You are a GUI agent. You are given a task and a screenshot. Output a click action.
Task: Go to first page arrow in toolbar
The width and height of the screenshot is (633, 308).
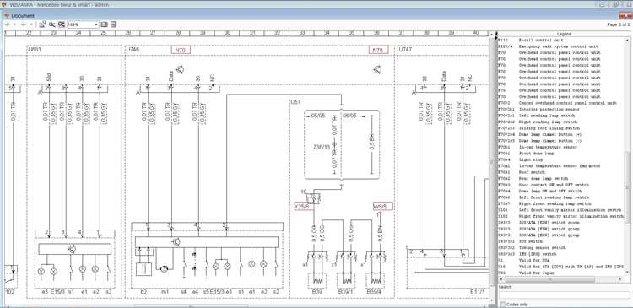8,24
